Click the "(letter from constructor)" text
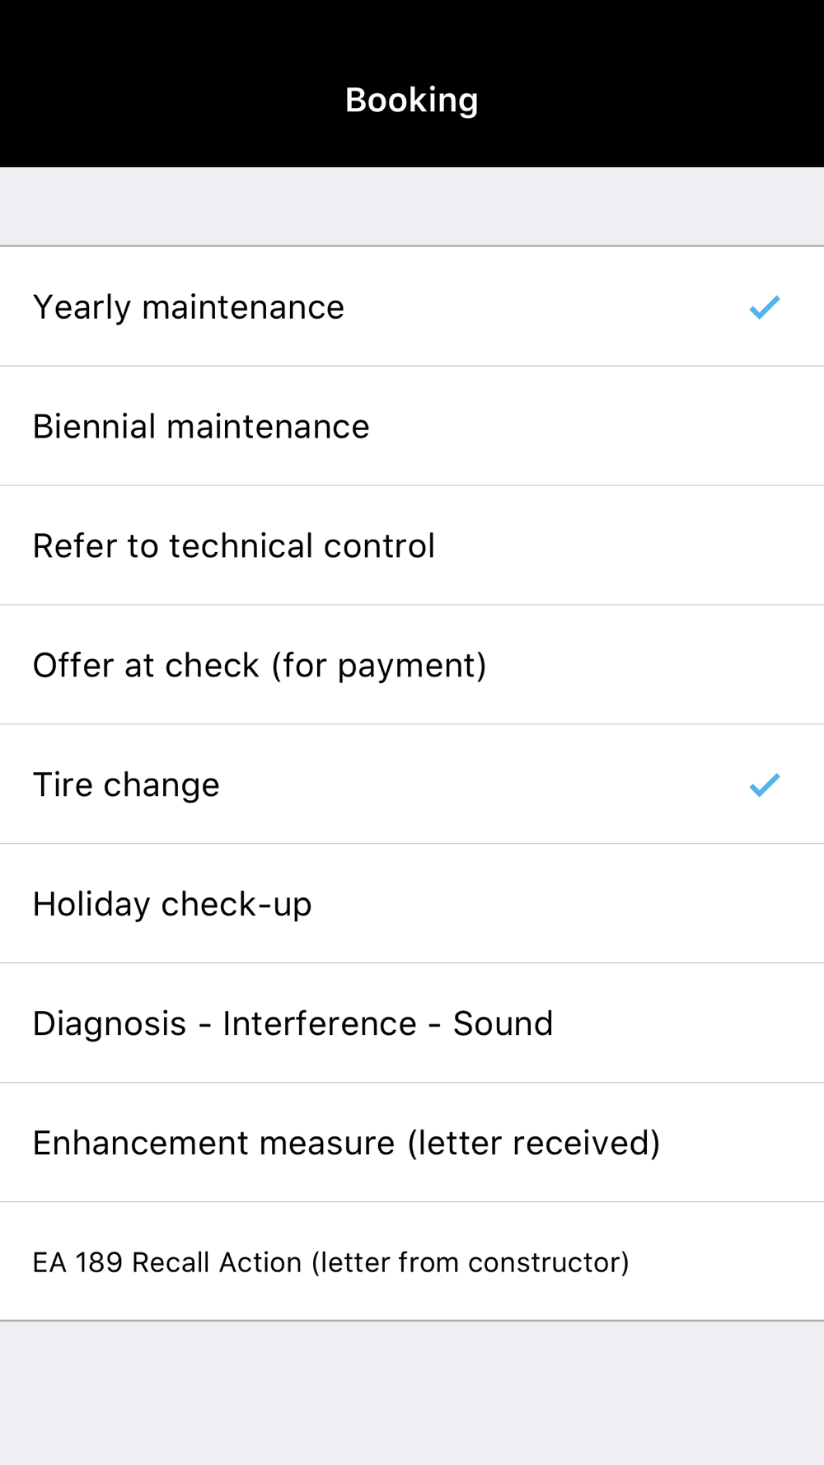The height and width of the screenshot is (1465, 824). pos(470,1262)
